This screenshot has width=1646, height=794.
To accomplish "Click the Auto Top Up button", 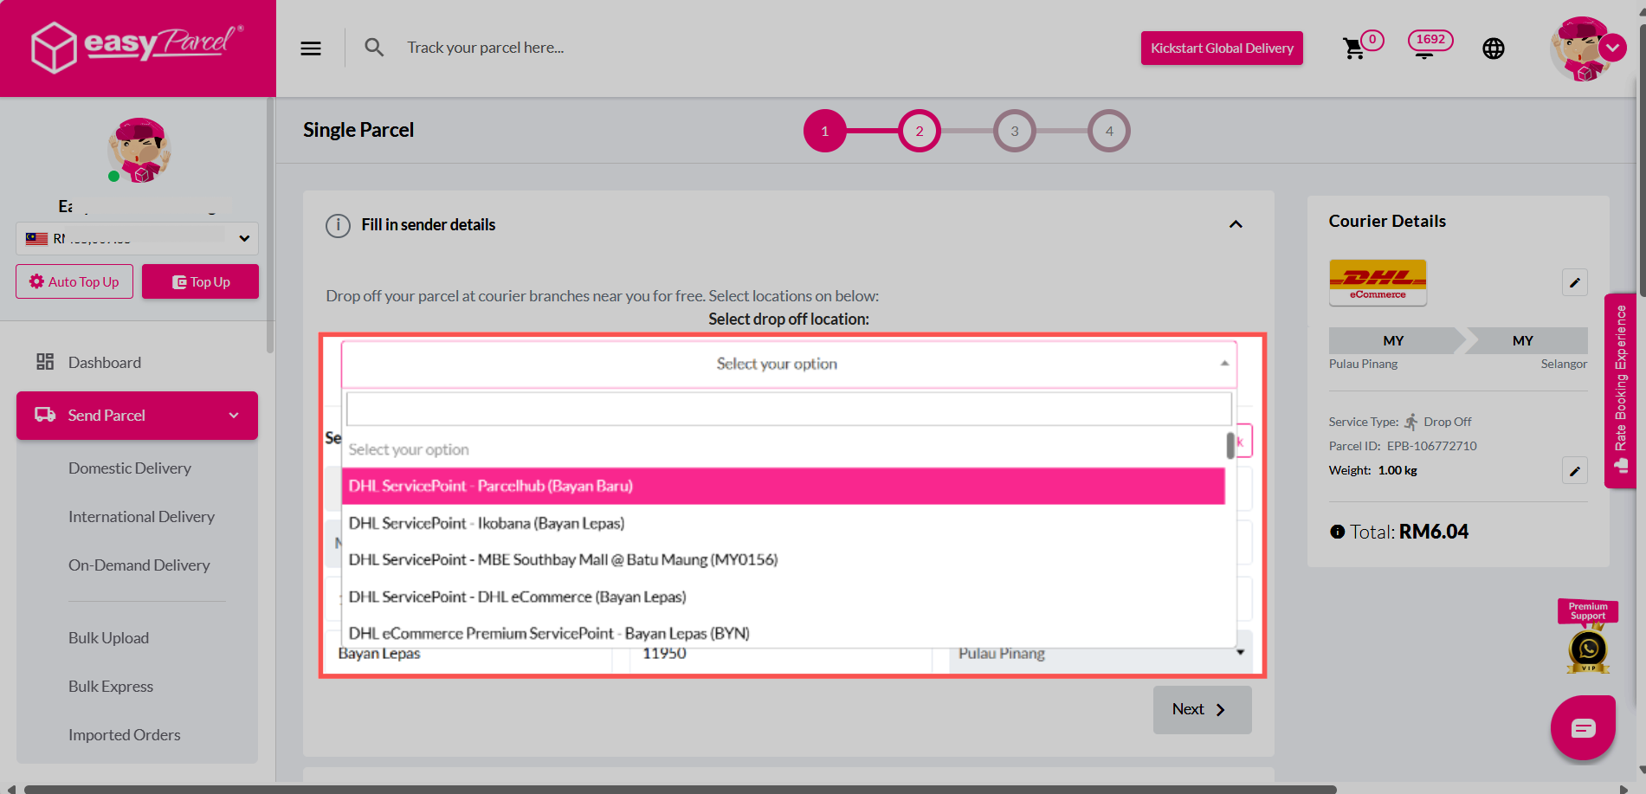I will click(x=74, y=281).
